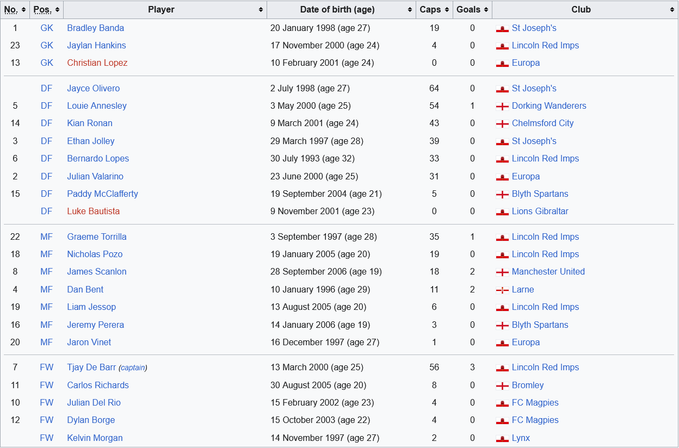Screen dimensions: 679x448
Task: Open Luke Bautista red link
Action: pos(93,211)
